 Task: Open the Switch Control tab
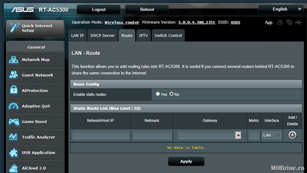coord(168,36)
